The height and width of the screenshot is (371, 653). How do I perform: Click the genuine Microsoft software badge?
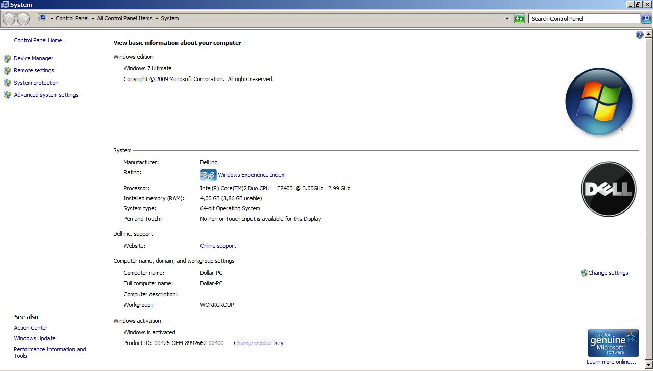[x=613, y=343]
